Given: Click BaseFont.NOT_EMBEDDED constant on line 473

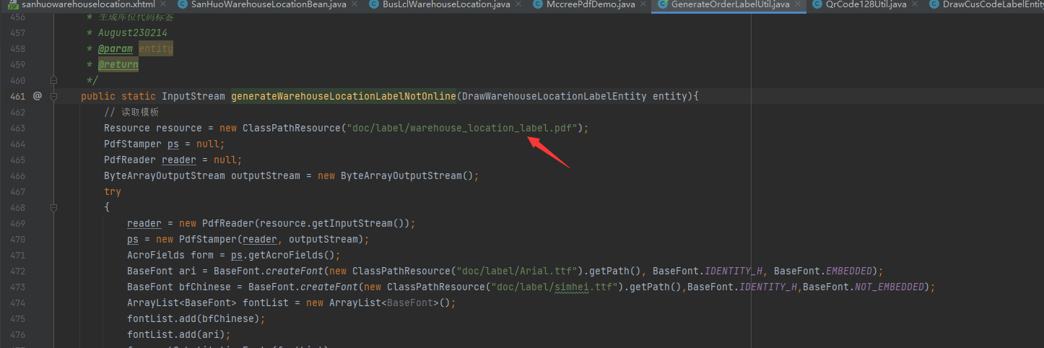Looking at the screenshot, I should (864, 287).
